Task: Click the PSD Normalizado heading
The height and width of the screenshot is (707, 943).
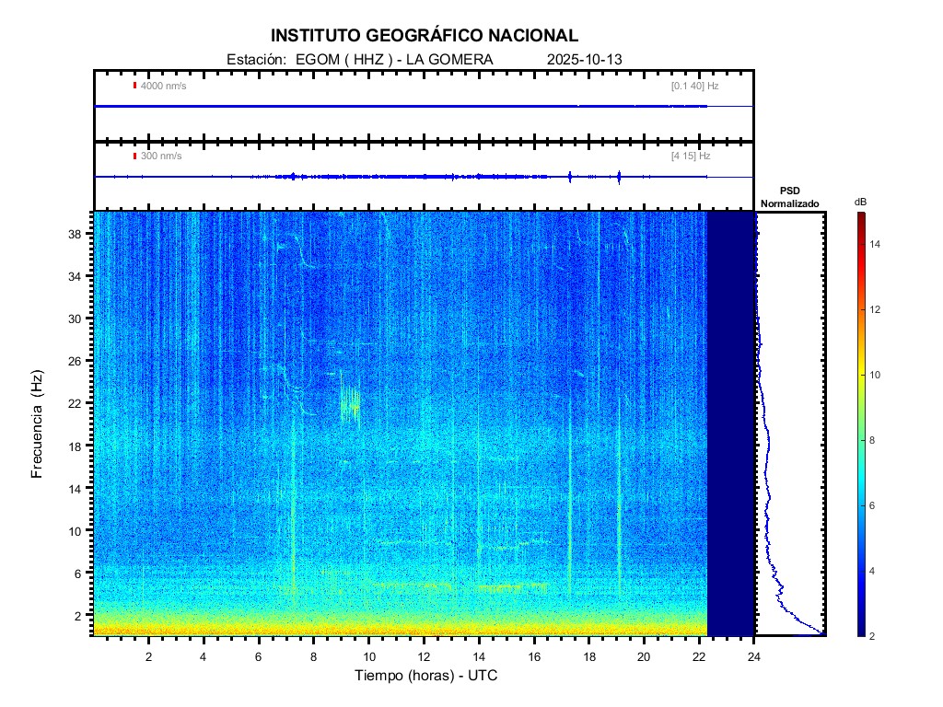Action: tap(789, 197)
